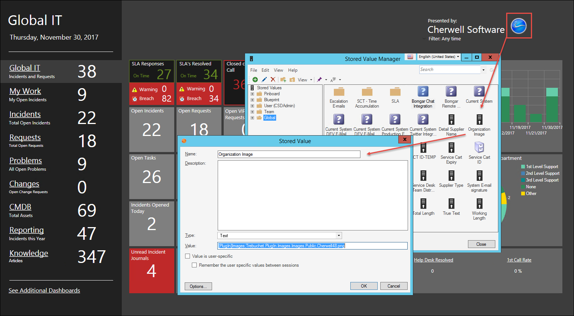
Task: Click the Stored Value dialog title bar icon
Action: coord(184,141)
